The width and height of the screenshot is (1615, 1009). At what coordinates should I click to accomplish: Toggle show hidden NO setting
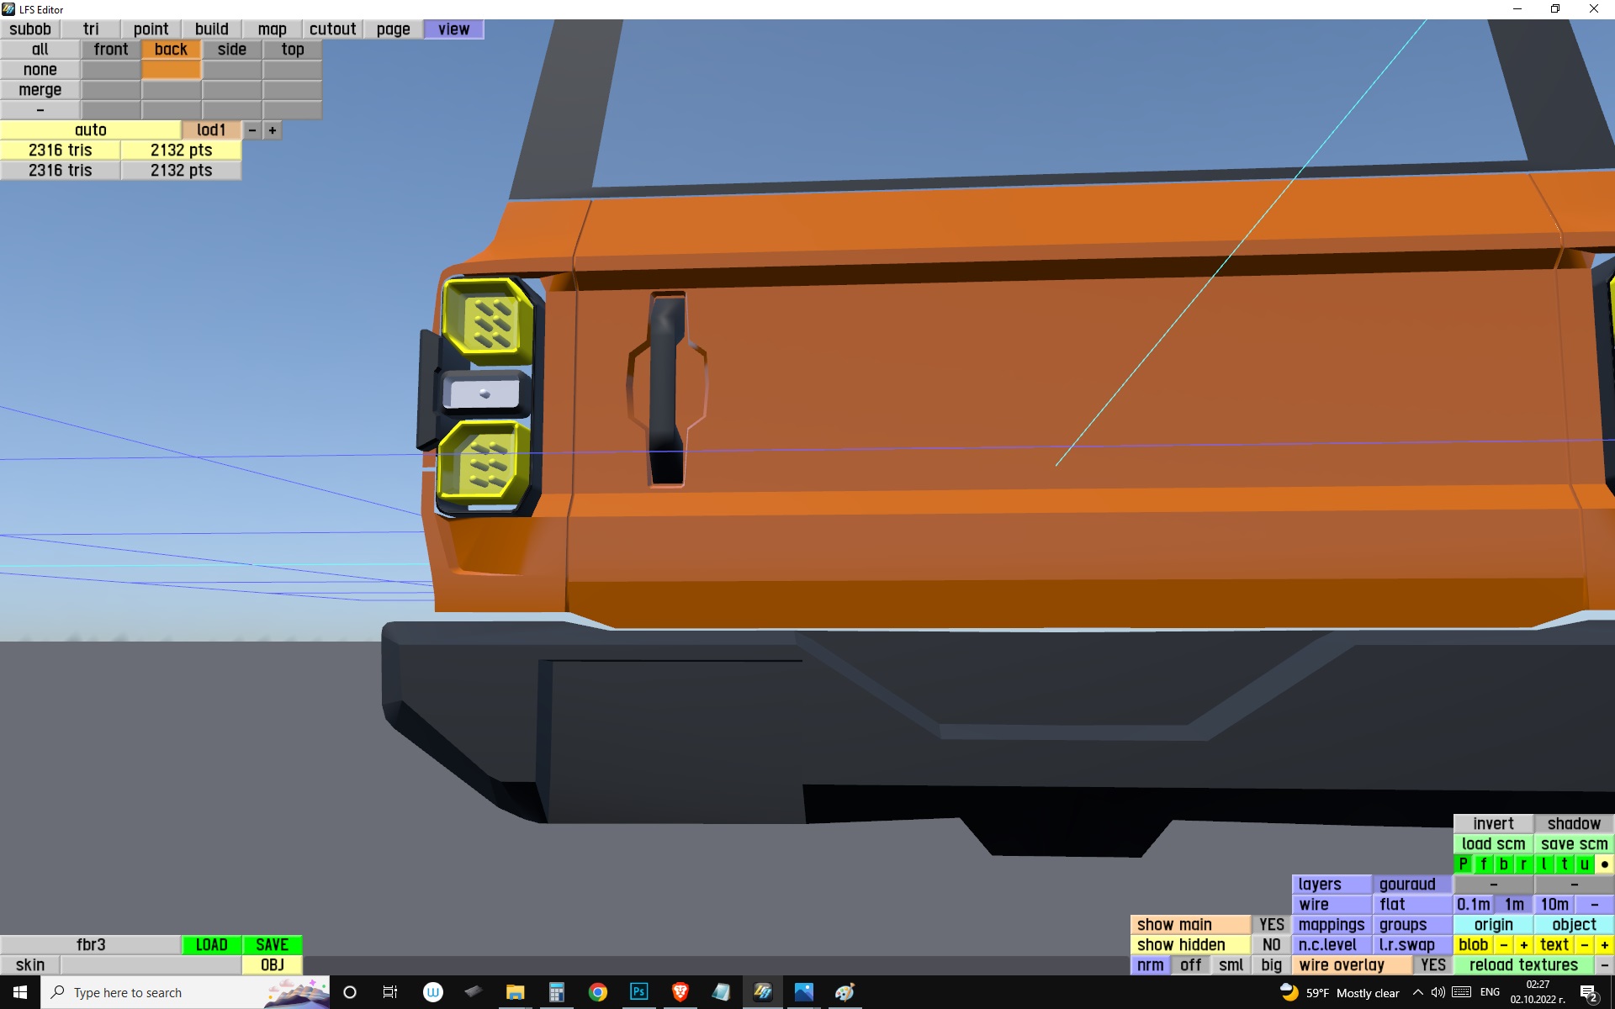click(1271, 945)
